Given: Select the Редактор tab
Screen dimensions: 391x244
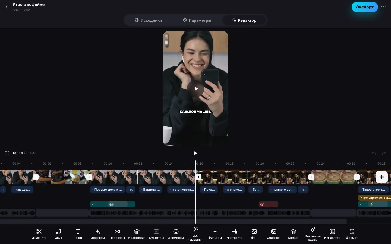Looking at the screenshot, I should pyautogui.click(x=244, y=20).
